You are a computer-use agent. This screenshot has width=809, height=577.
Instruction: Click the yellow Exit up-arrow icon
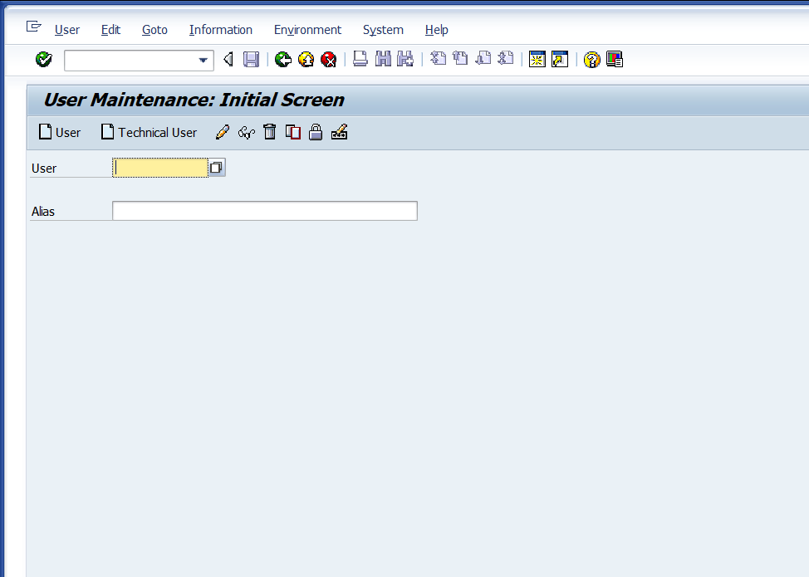(306, 60)
